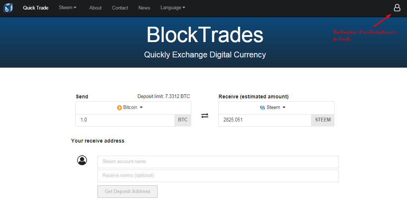Open the News page

(x=144, y=8)
